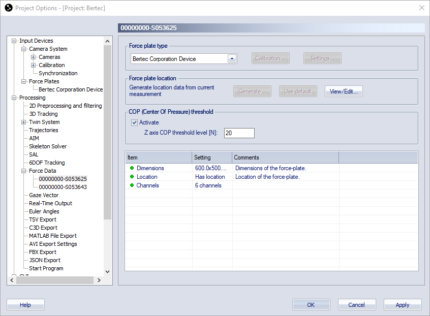Click the green status dot for Location
Image resolution: width=430 pixels, height=316 pixels.
point(132,177)
